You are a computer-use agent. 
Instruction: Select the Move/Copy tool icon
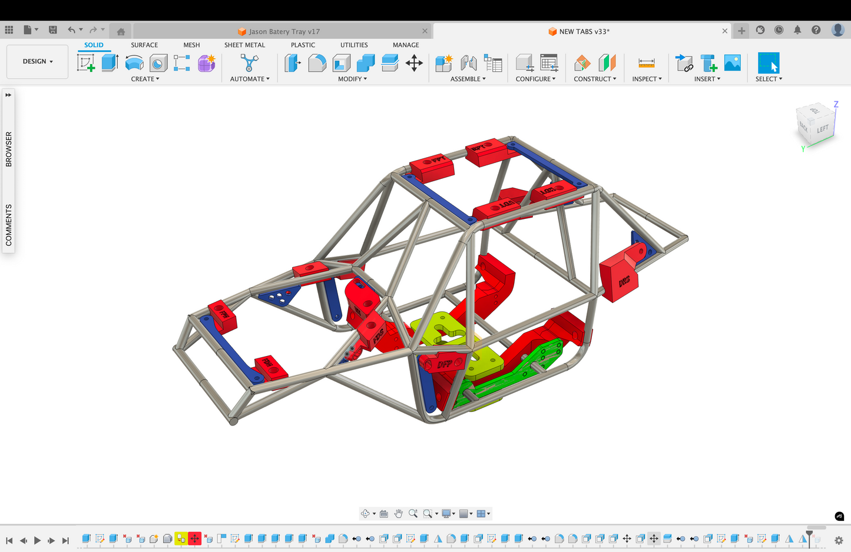[x=414, y=63]
